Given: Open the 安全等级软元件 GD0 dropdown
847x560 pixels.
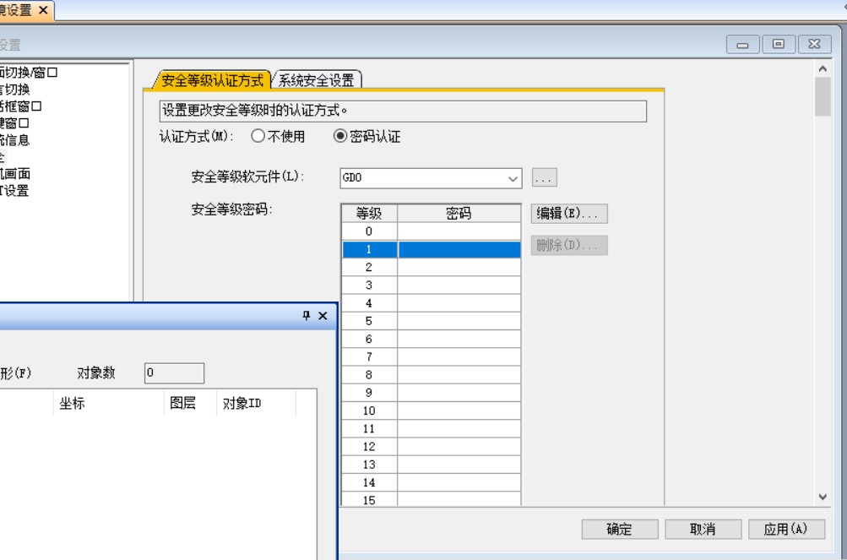Looking at the screenshot, I should [513, 179].
